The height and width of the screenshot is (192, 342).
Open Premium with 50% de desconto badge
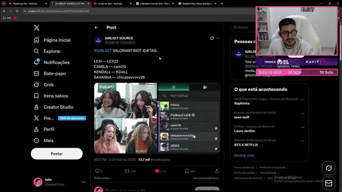(x=60, y=118)
